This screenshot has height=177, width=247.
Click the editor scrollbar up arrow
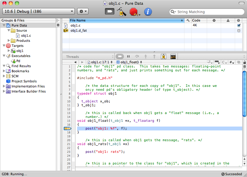pyautogui.click(x=245, y=159)
